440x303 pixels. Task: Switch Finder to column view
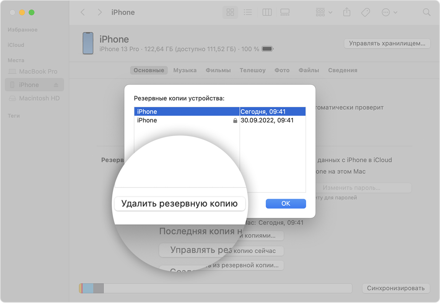[267, 12]
